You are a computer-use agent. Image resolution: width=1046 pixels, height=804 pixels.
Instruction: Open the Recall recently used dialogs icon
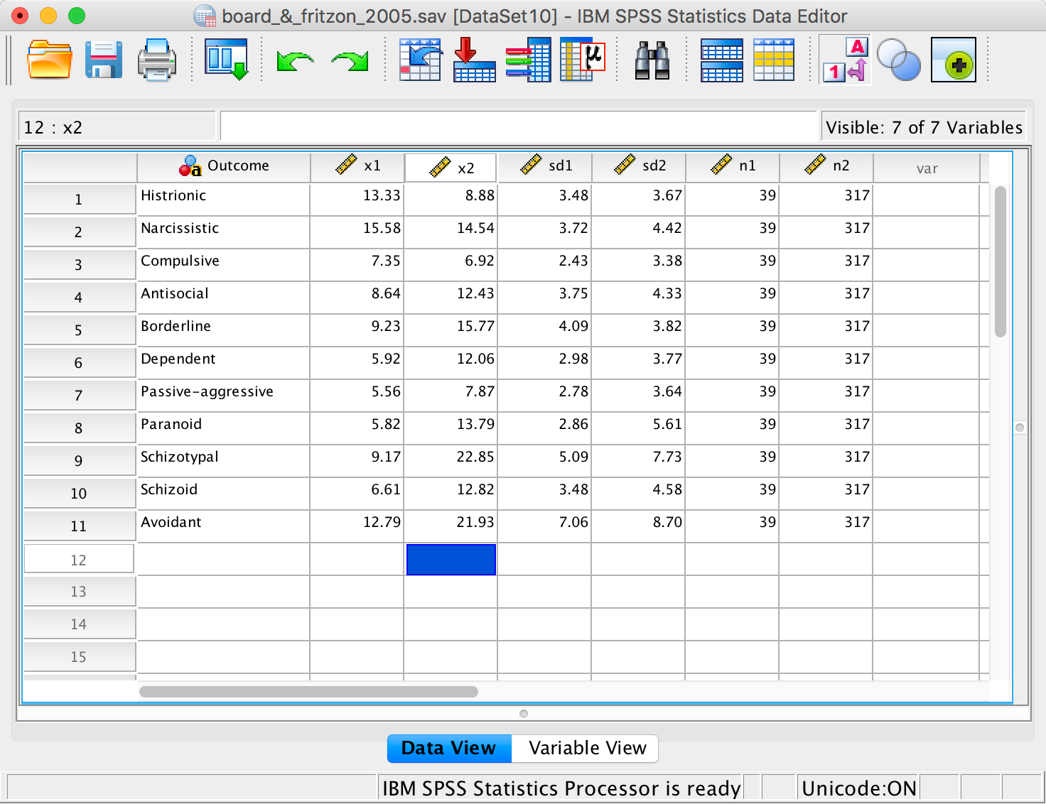226,60
